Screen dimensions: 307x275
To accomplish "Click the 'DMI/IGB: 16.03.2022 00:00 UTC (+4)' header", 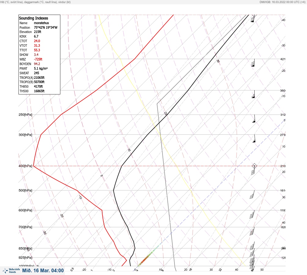I will [x=282, y=2].
